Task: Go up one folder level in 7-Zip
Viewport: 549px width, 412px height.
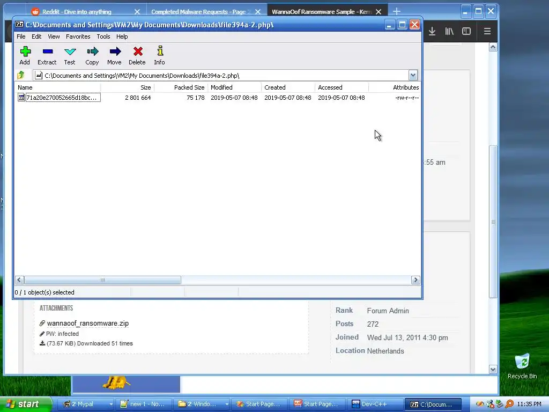Action: point(21,75)
